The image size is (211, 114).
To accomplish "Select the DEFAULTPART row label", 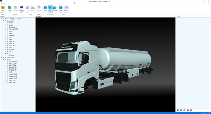I will pos(14,62).
